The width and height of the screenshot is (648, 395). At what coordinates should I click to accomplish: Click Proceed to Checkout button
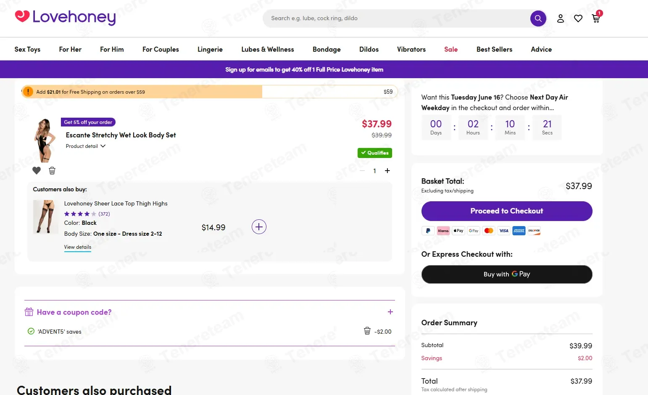click(507, 211)
